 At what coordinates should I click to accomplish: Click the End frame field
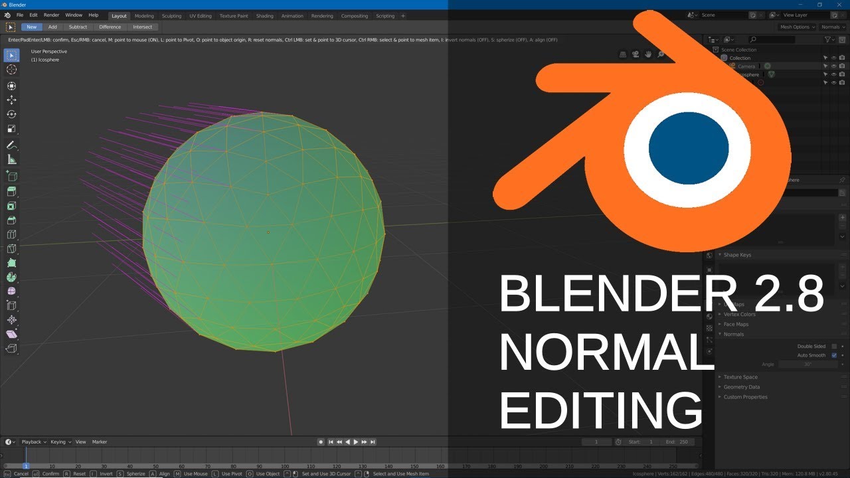[x=678, y=441]
